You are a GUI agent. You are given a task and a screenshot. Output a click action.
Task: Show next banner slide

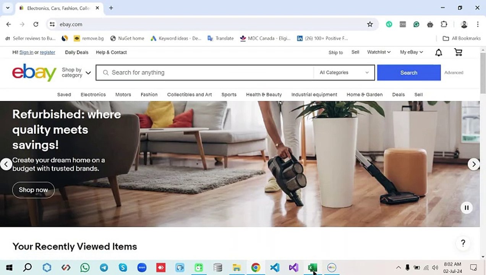[474, 164]
